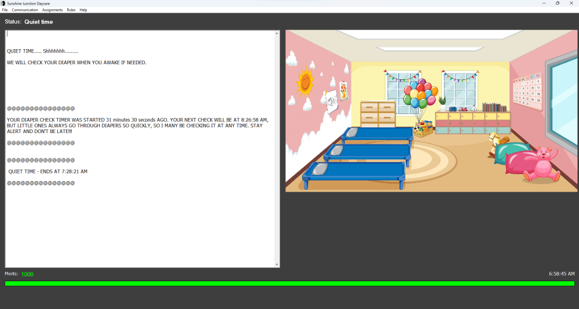Close the Sunshine Junction Daycare window
Screen dimensions: 579x309
pos(571,3)
